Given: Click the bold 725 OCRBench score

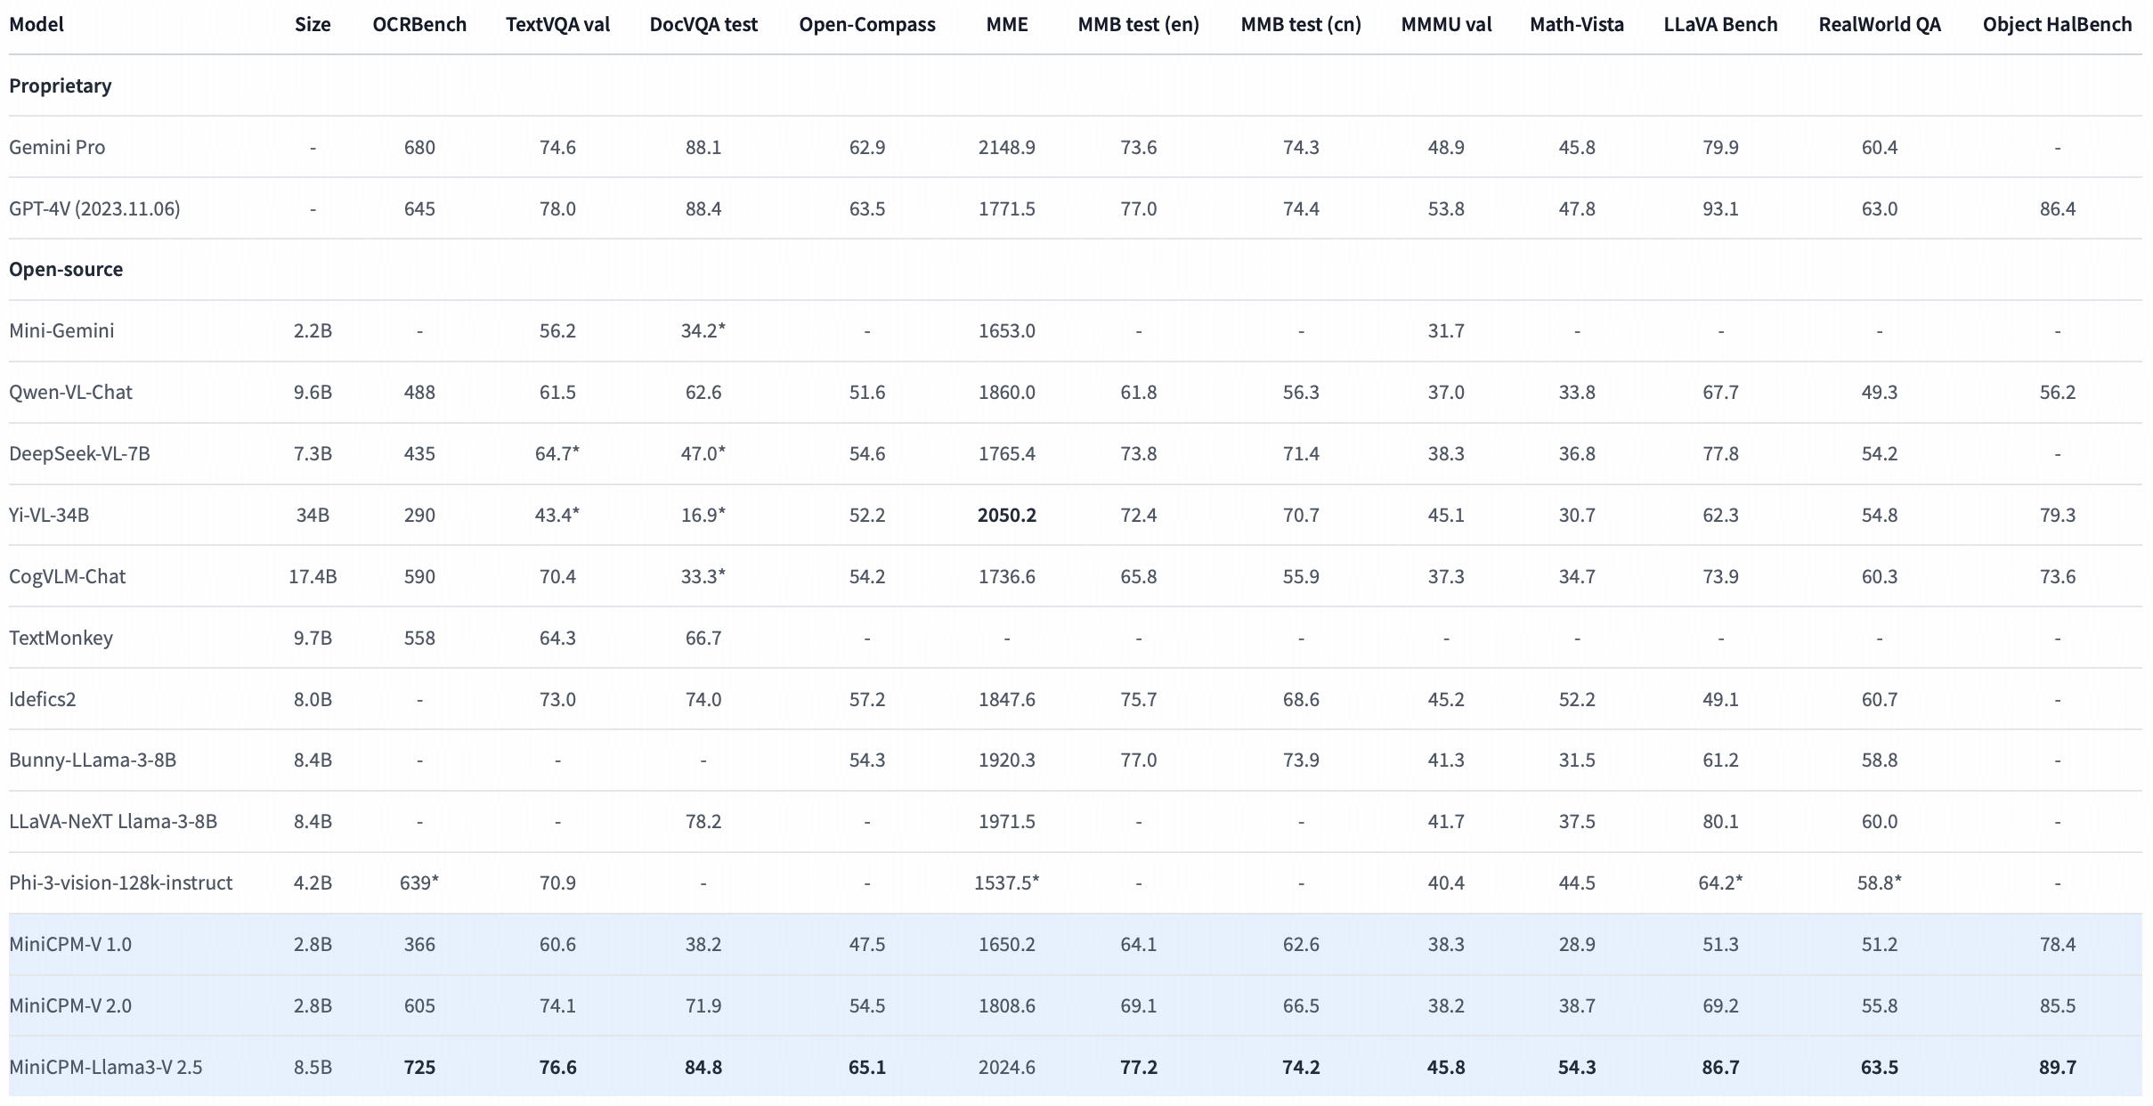Looking at the screenshot, I should tap(419, 1068).
